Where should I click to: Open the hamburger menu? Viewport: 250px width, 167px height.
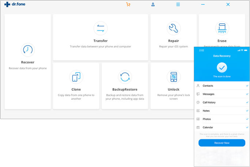[x=178, y=4]
